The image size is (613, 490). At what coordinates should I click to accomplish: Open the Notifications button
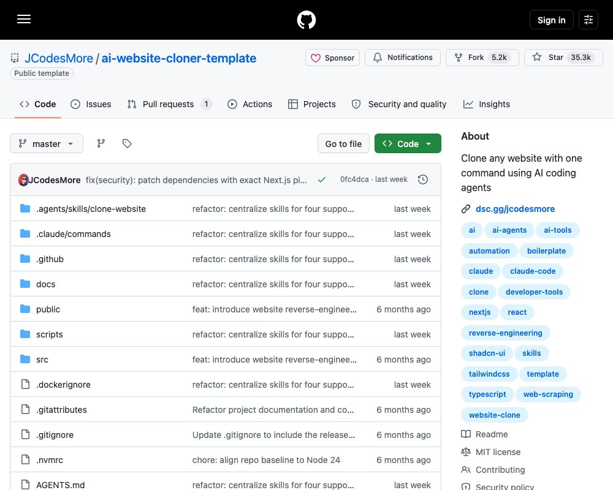coord(403,58)
